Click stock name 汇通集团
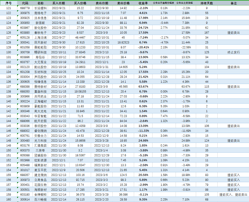 pyautogui.click(x=40, y=145)
